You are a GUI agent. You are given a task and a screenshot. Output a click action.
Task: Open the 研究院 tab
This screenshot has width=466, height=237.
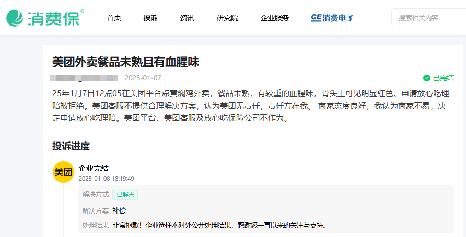(x=227, y=18)
